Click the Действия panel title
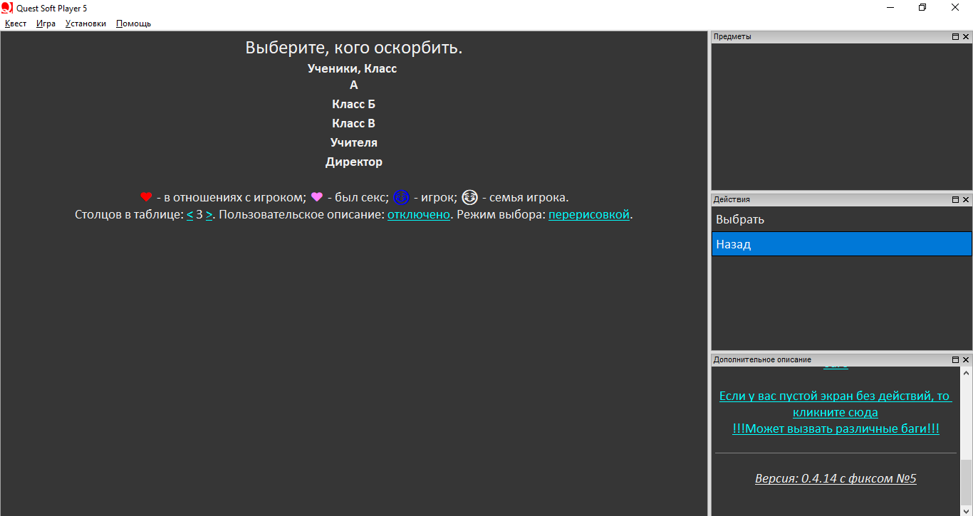The image size is (973, 516). [732, 200]
